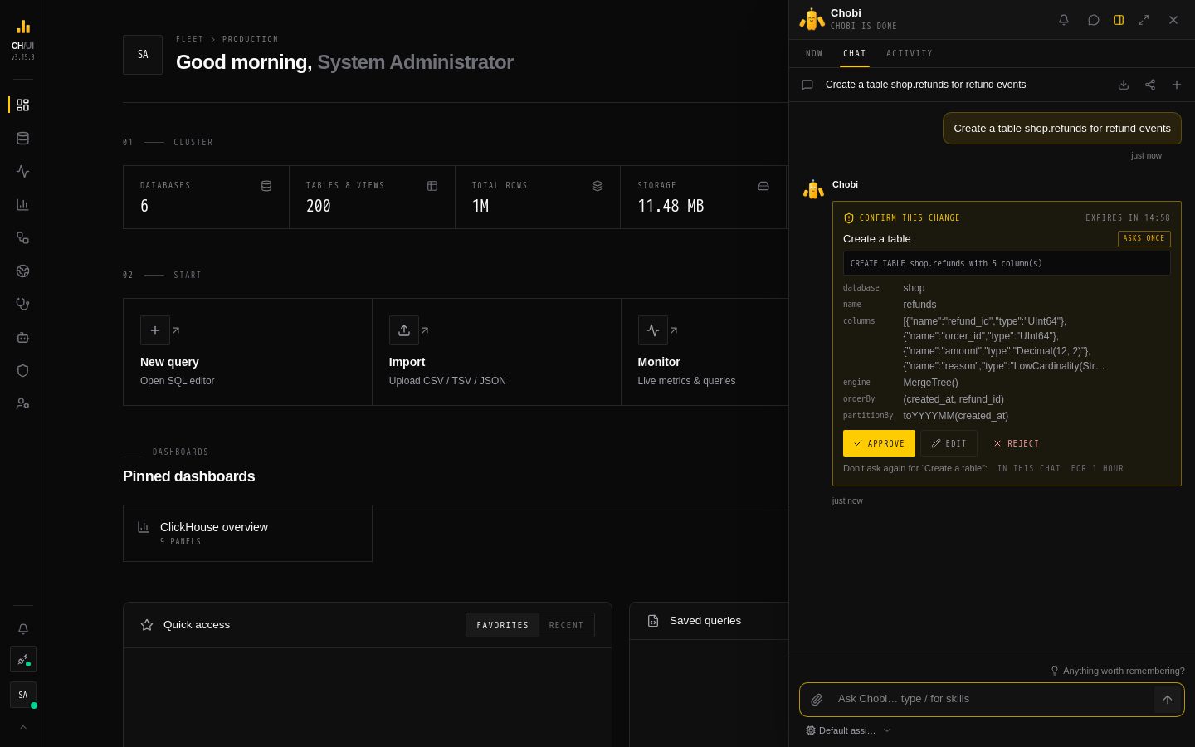
Task: Open the user settings icon in the sidebar
Action: coord(22,404)
